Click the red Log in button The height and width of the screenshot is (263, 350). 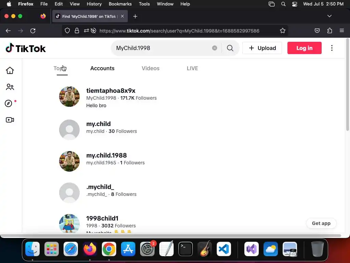pyautogui.click(x=305, y=48)
